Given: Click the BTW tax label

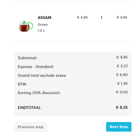Looking at the screenshot, I should point(22,84).
